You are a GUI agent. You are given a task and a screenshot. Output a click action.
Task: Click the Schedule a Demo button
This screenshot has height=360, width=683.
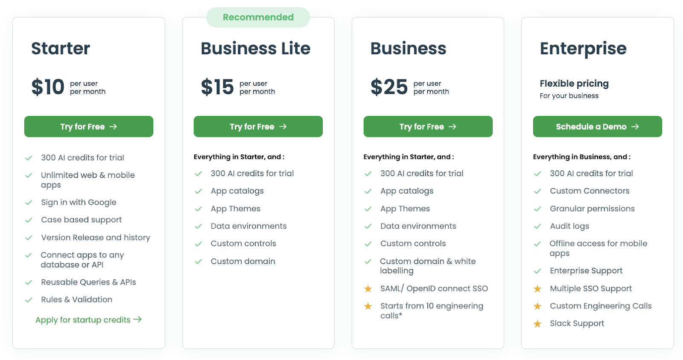click(x=597, y=127)
